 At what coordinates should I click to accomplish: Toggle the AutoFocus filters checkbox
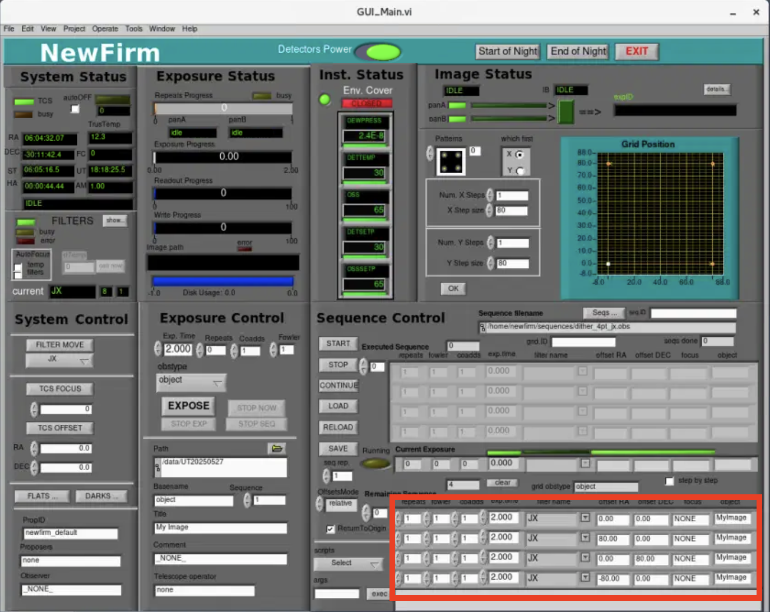pyautogui.click(x=18, y=275)
